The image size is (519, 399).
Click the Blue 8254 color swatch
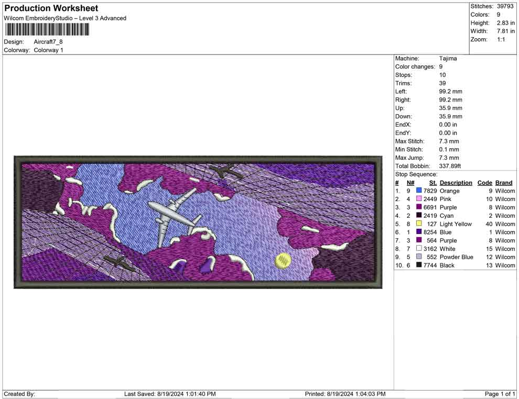[419, 232]
